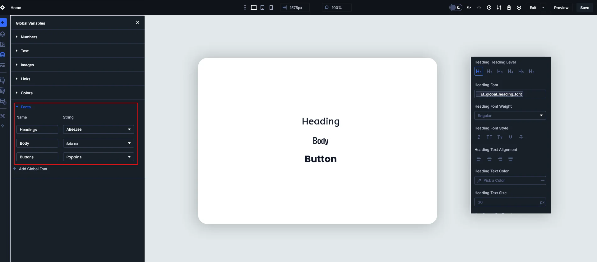Select the H6 heading level
This screenshot has width=597, height=262.
pos(532,72)
